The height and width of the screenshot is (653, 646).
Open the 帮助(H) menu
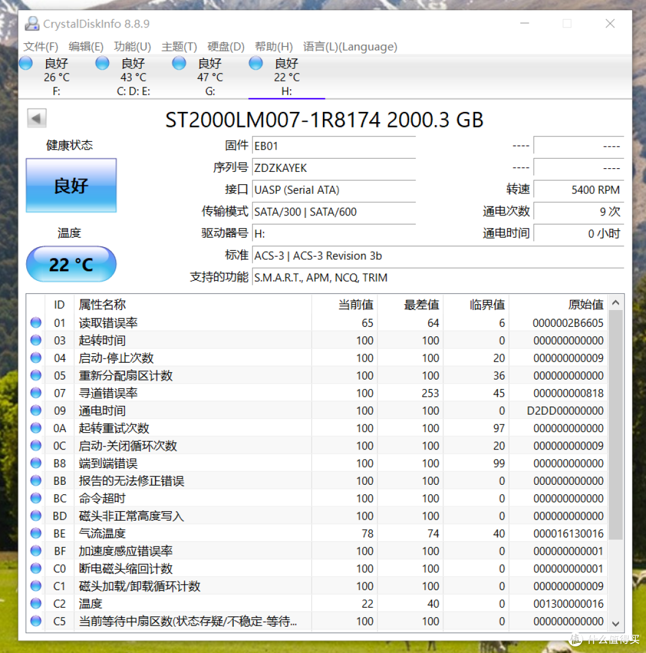pyautogui.click(x=273, y=46)
